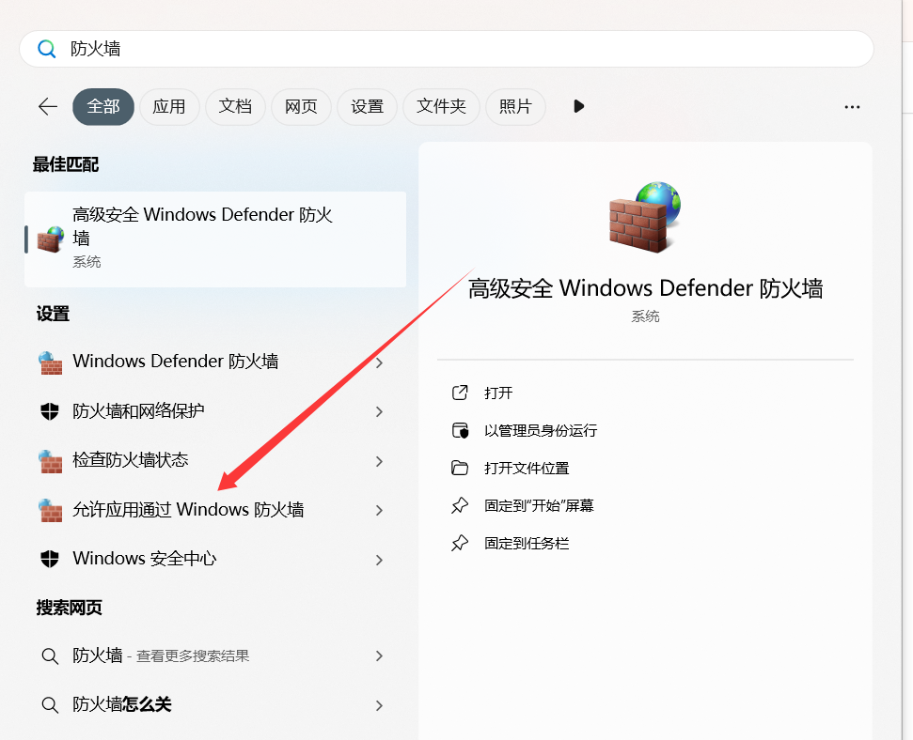Select the 允许应用通过 Windows 防火墙 icon
The image size is (913, 740).
49,510
